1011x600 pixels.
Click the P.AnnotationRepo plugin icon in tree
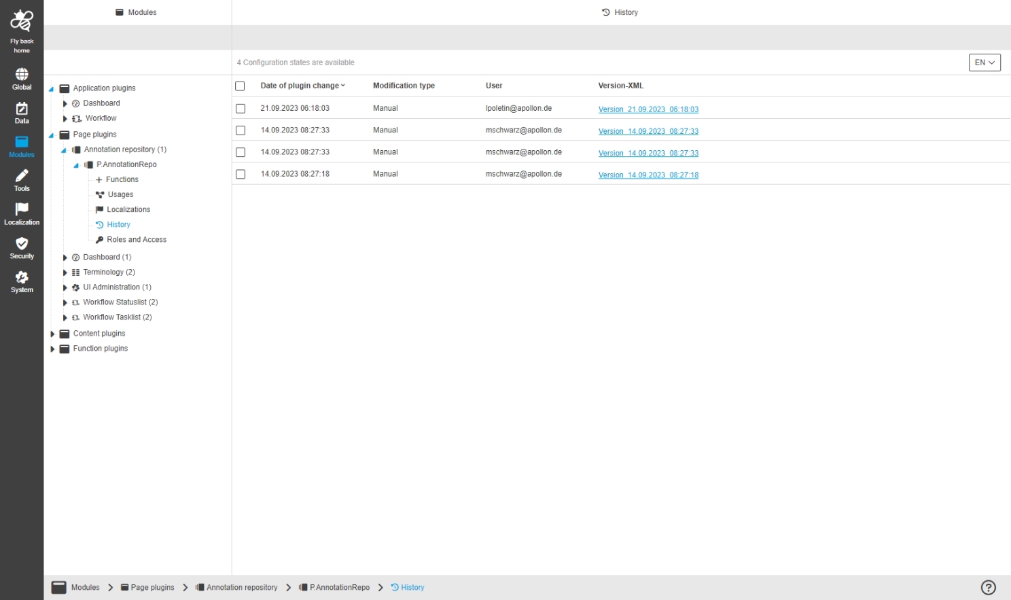[89, 165]
